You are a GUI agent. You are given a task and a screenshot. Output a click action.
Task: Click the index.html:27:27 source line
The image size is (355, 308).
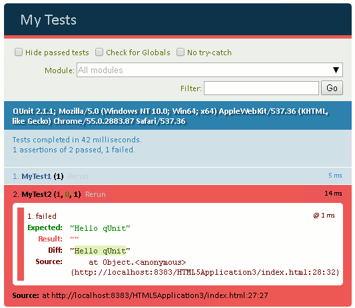click(155, 295)
